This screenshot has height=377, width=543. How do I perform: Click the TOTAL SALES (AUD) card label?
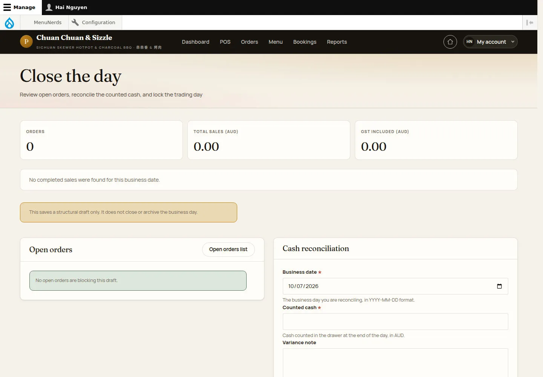pos(216,132)
